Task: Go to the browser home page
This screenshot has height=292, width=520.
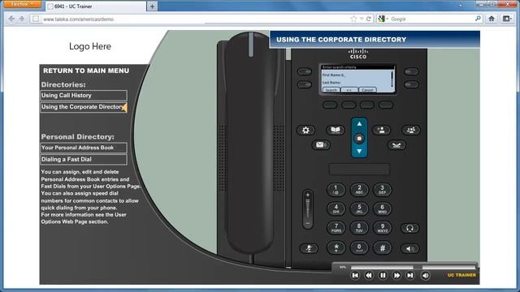Action: tap(492, 19)
